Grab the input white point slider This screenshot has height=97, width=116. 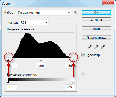tap(73, 60)
